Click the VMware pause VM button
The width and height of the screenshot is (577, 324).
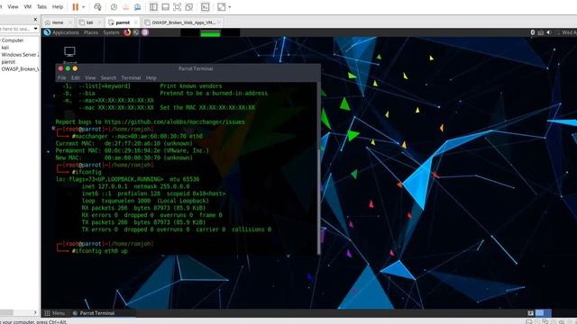(76, 7)
